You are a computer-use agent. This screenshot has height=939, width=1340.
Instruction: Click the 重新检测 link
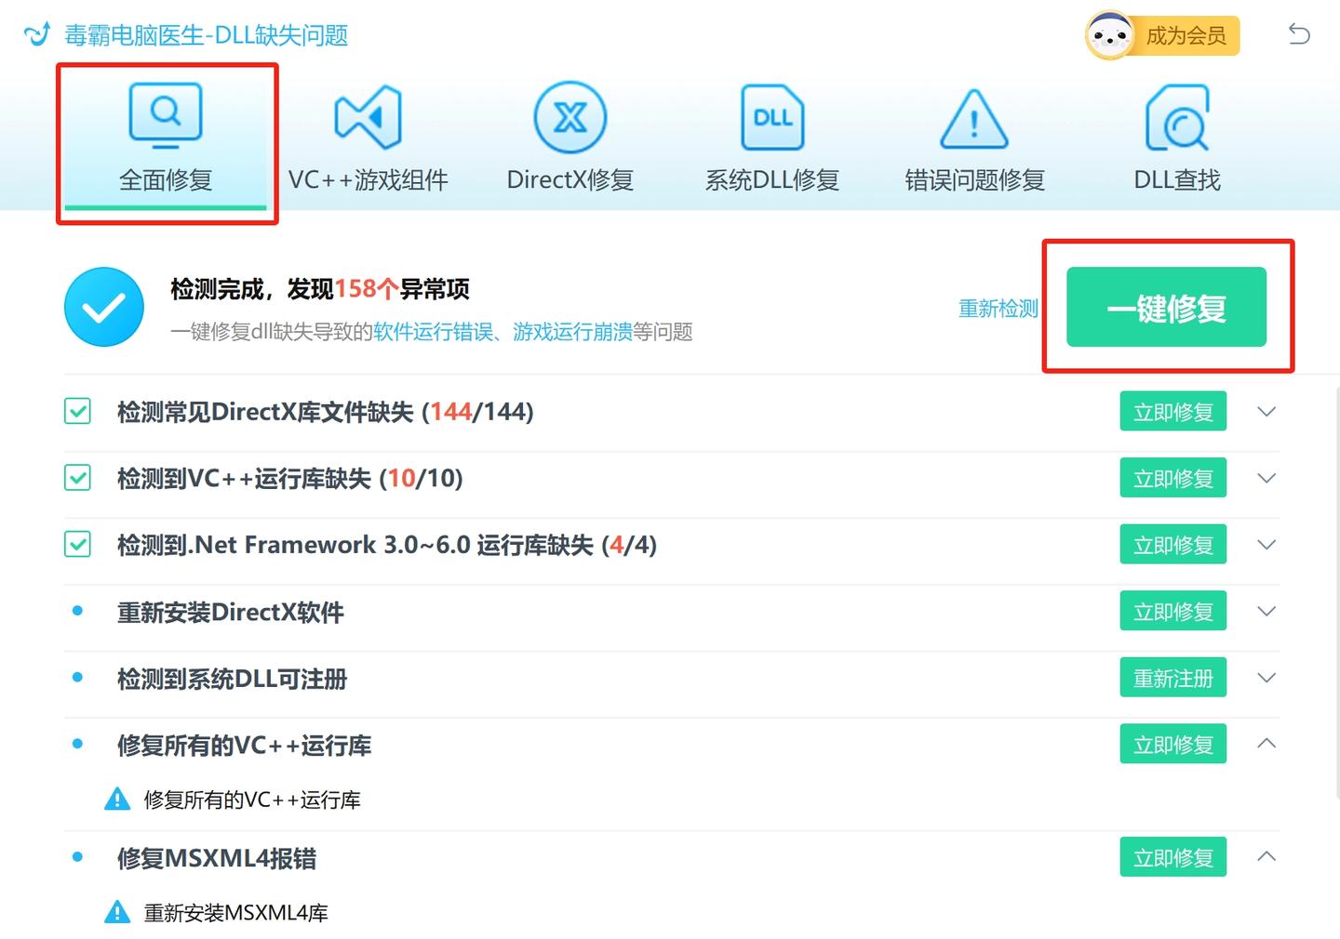(998, 308)
